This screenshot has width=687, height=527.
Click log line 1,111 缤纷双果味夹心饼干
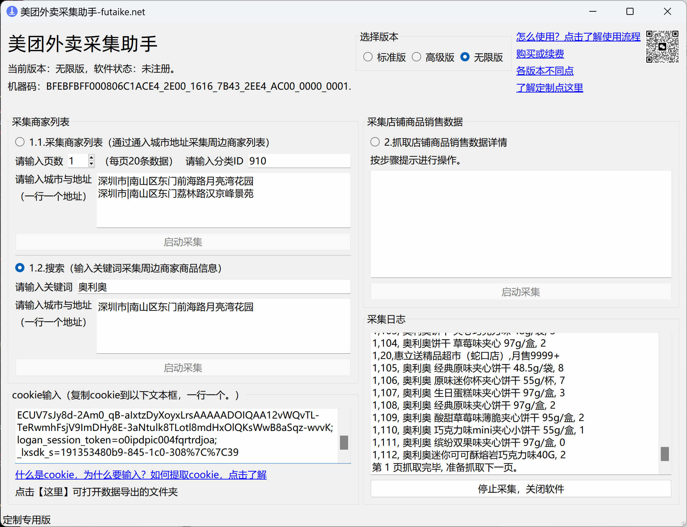point(469,443)
